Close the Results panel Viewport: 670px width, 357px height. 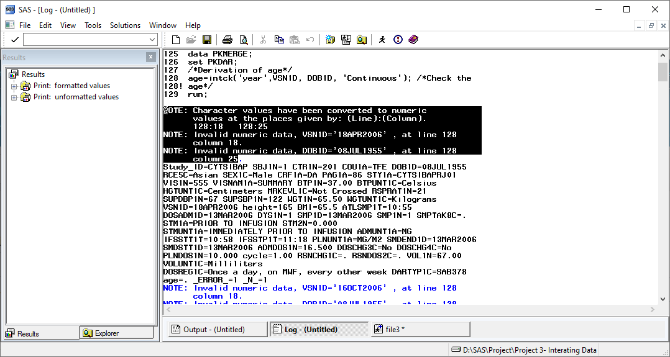150,56
